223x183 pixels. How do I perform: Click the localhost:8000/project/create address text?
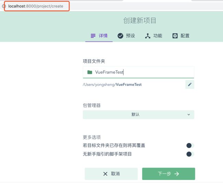point(36,6)
